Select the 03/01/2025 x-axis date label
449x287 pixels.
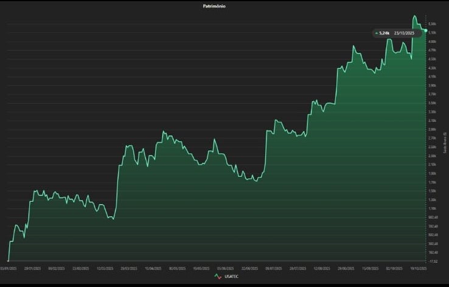[x=9, y=268]
